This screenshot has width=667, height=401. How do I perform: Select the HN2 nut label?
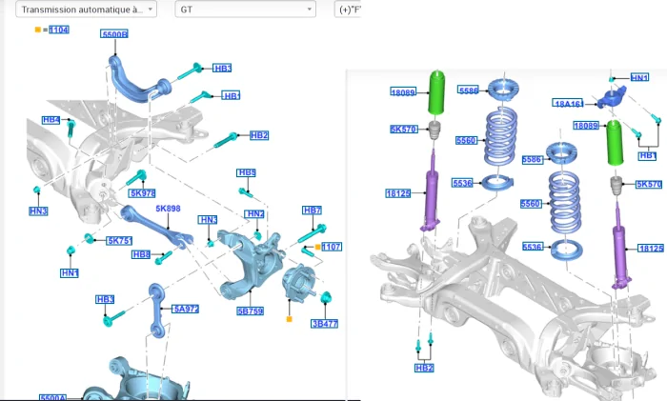tap(254, 214)
